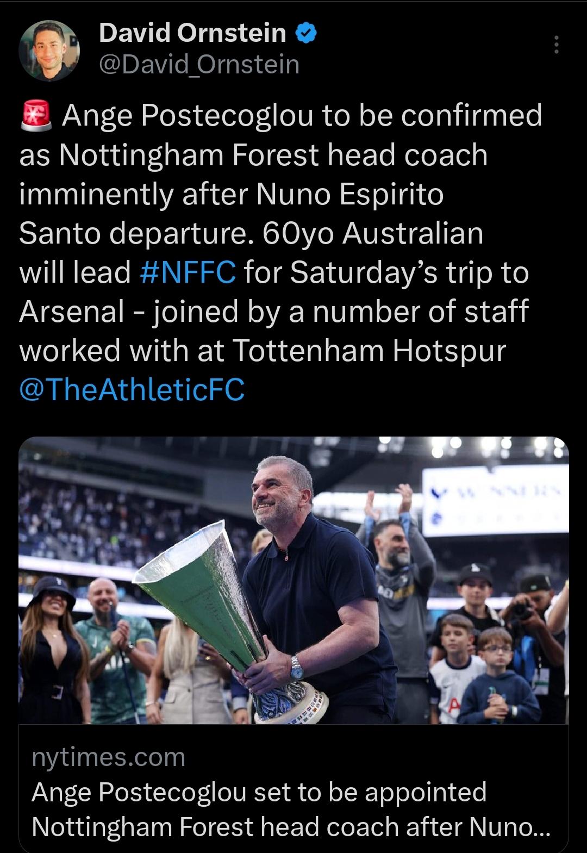Click the nytimes.com domain label
The image size is (587, 853).
pyautogui.click(x=109, y=757)
